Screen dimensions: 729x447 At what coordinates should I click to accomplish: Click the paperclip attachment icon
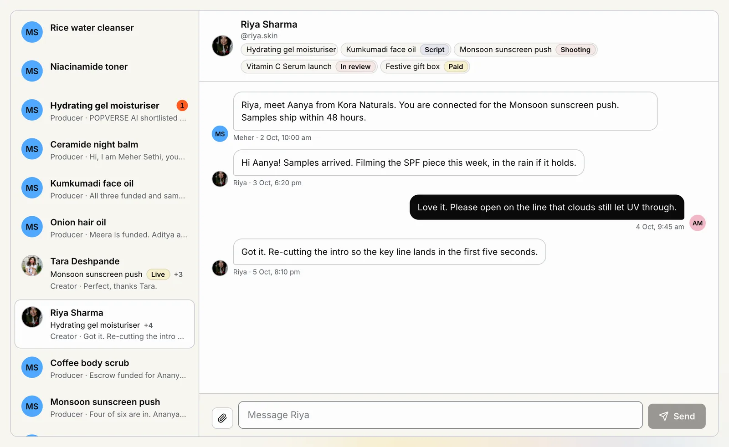click(222, 418)
